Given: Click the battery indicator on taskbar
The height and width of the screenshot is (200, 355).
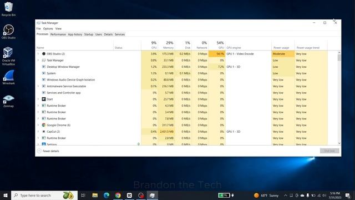Looking at the screenshot, I should tap(224, 195).
